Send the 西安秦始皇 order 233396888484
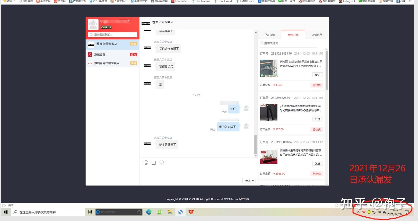Image resolution: width=418 pixels, height=221 pixels. tap(318, 163)
